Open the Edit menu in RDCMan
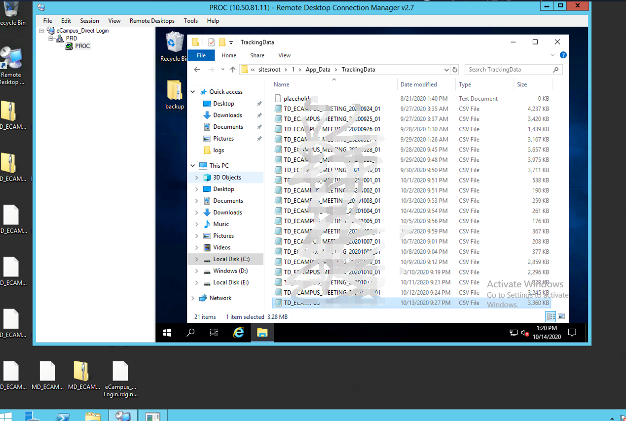 tap(66, 21)
